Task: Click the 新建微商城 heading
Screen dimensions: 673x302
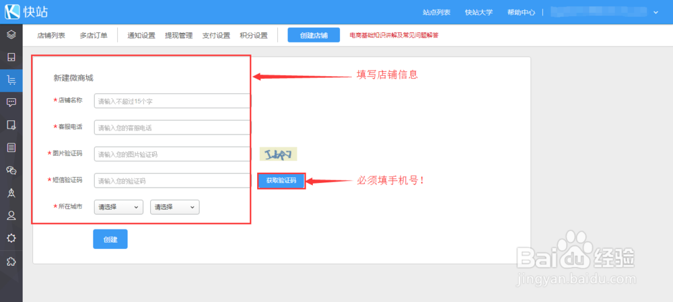Action: coord(73,78)
